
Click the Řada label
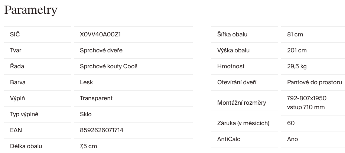pos(17,66)
